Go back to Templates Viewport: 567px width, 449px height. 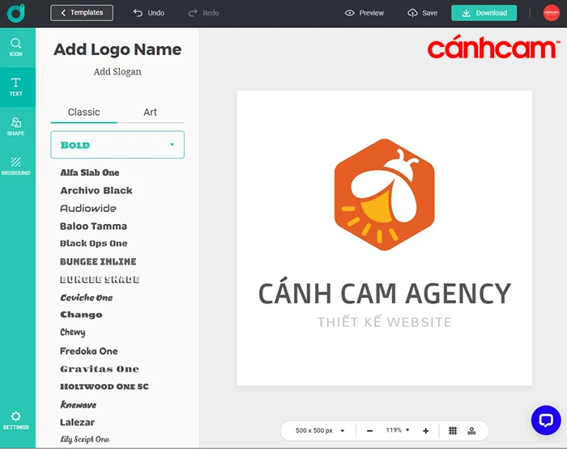tap(82, 13)
